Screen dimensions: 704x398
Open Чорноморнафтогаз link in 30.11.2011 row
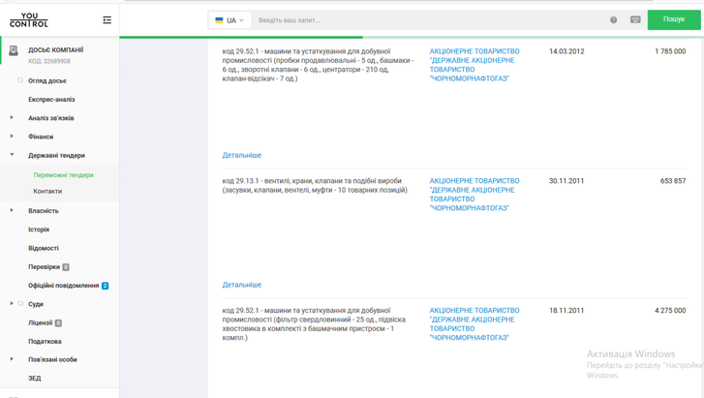click(x=474, y=194)
